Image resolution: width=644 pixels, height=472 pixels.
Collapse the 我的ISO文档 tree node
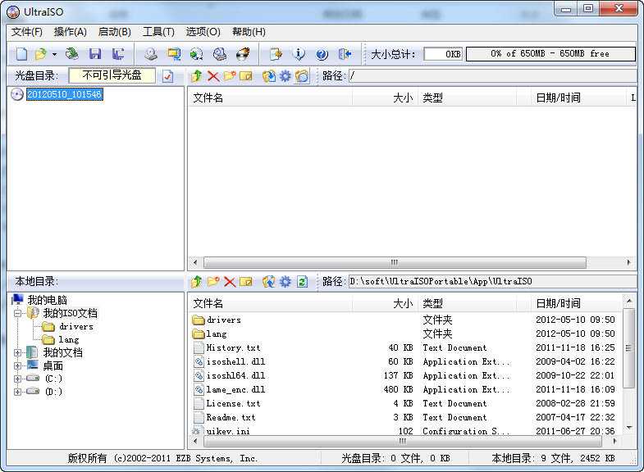pos(18,313)
